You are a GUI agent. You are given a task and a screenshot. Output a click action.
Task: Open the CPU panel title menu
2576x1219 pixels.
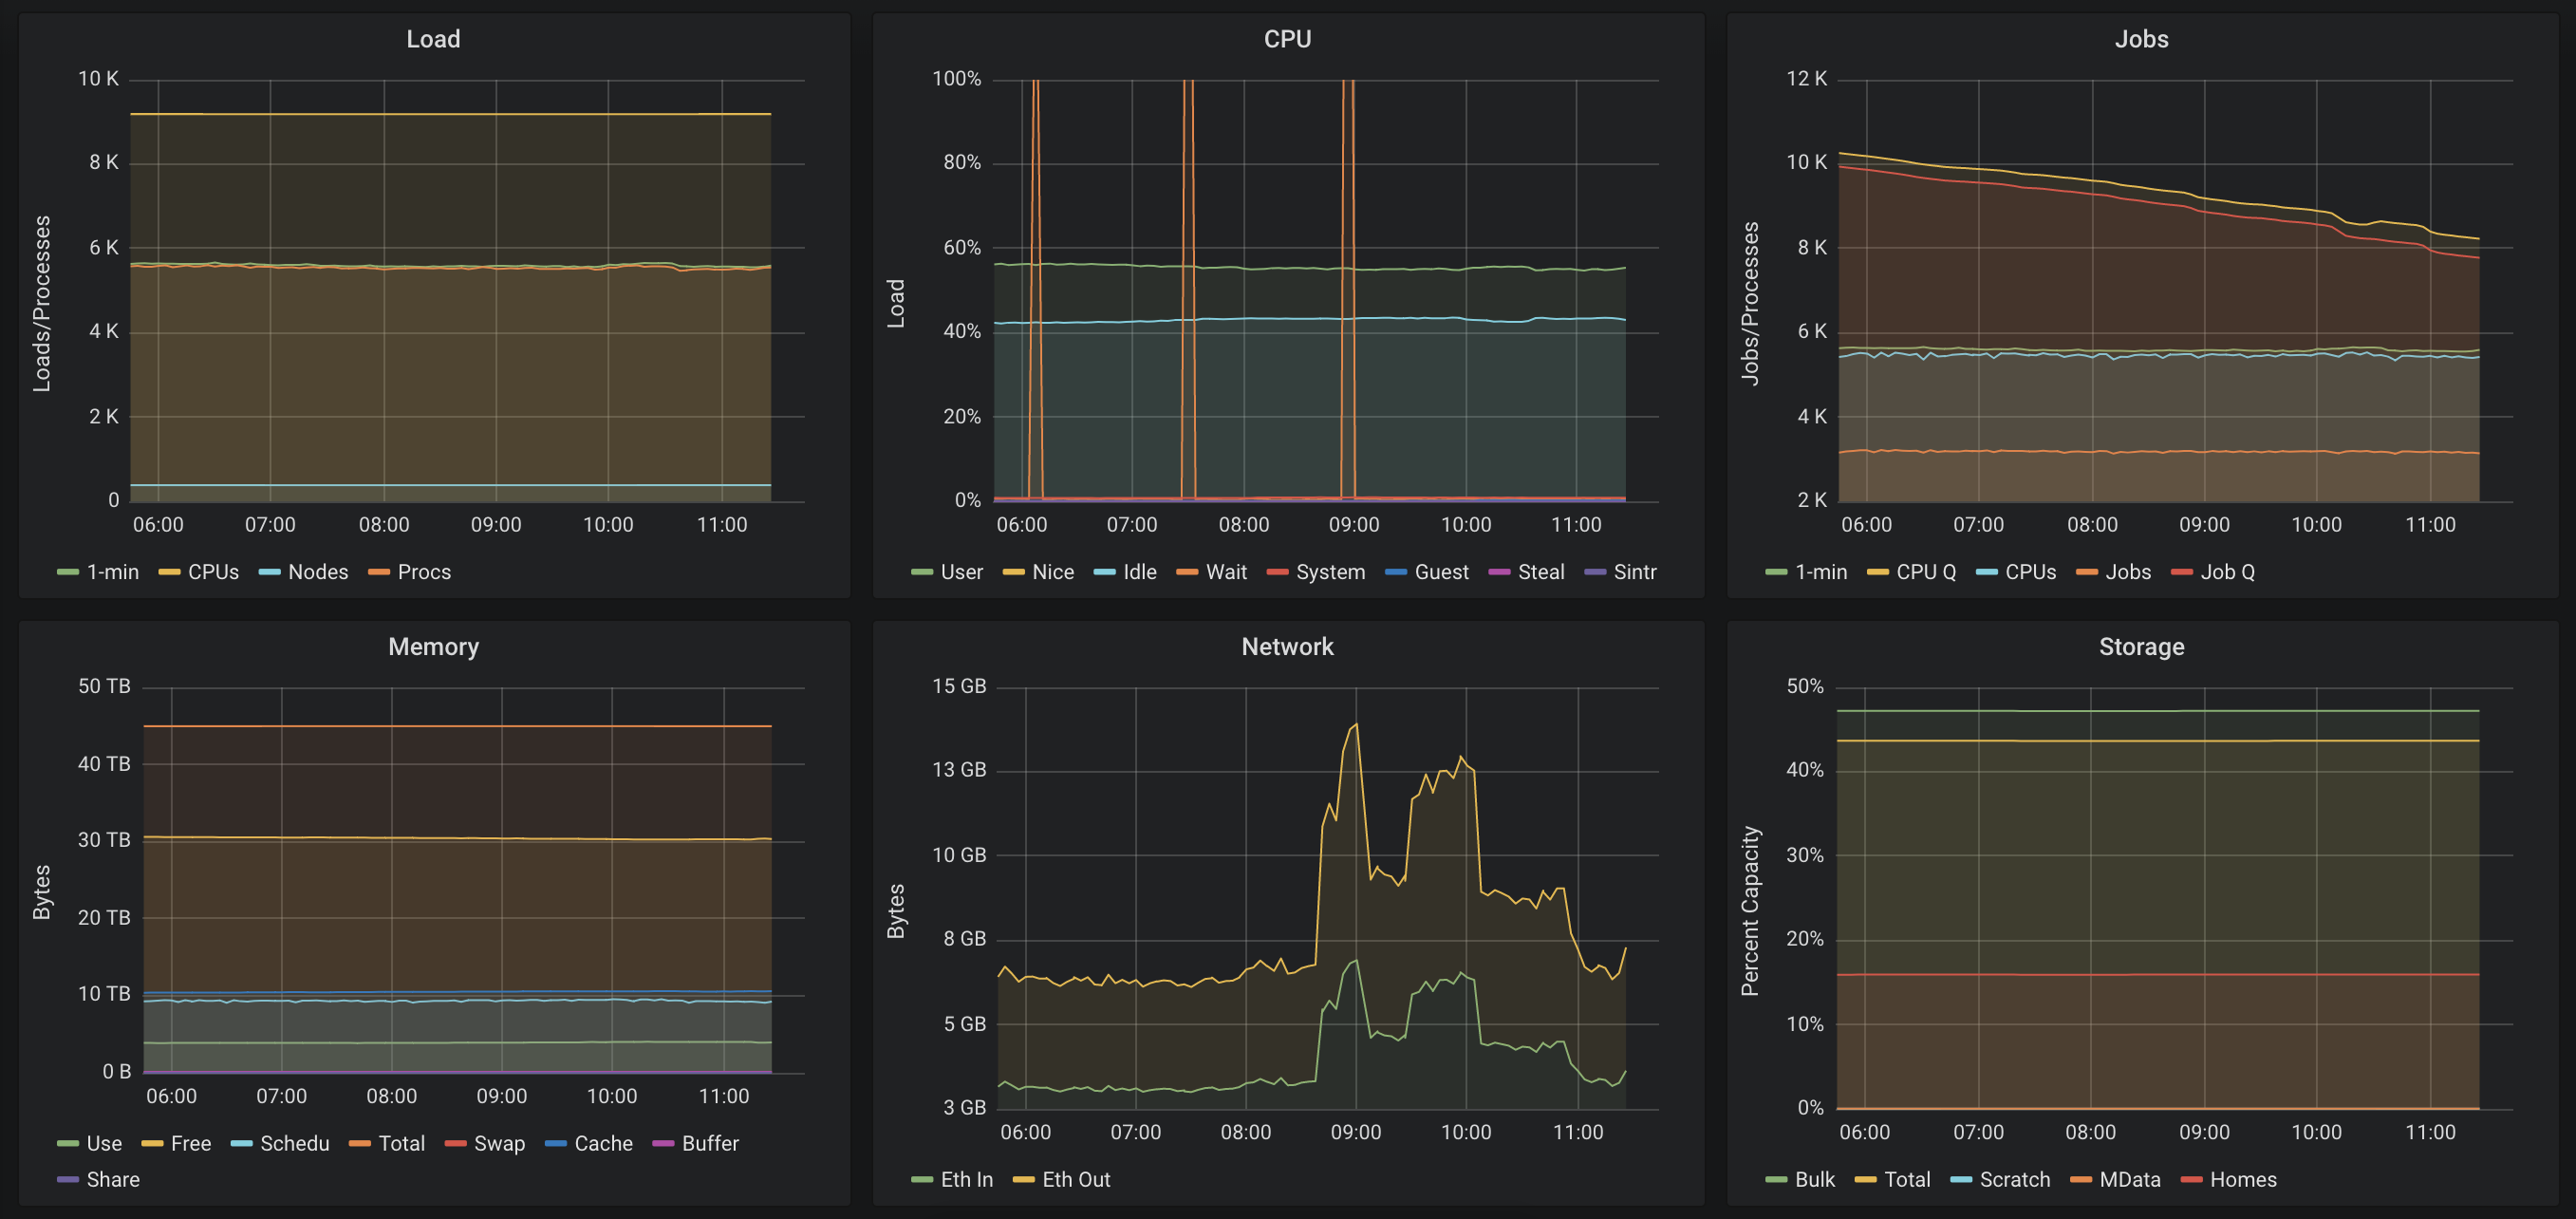point(1287,39)
